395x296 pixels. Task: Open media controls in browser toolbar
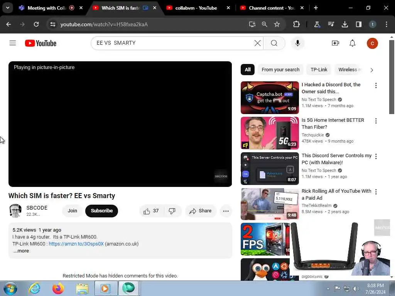click(331, 24)
